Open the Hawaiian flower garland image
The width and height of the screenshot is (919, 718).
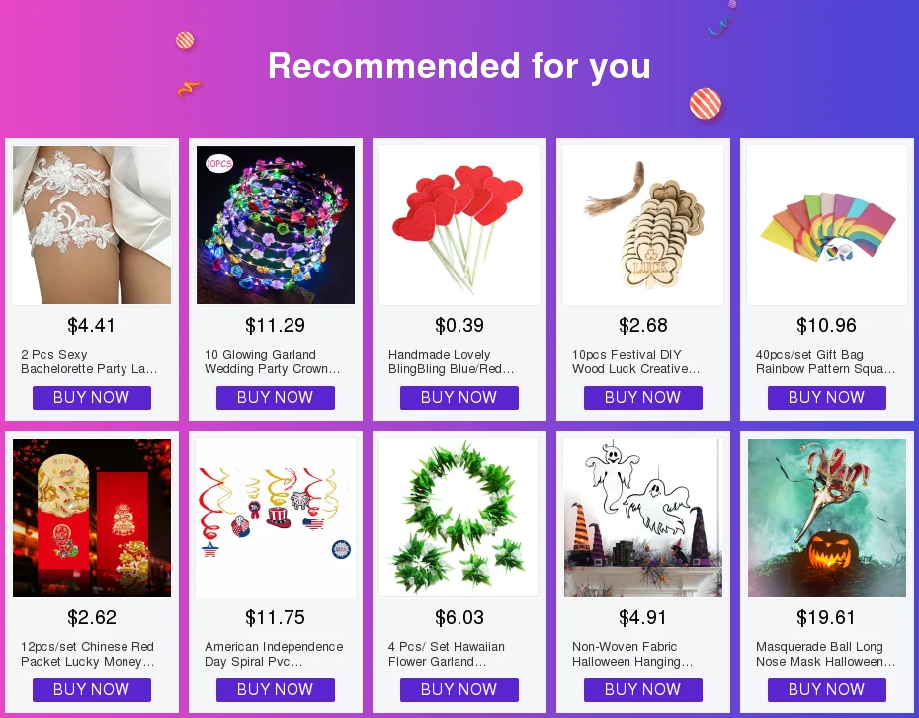(x=459, y=518)
